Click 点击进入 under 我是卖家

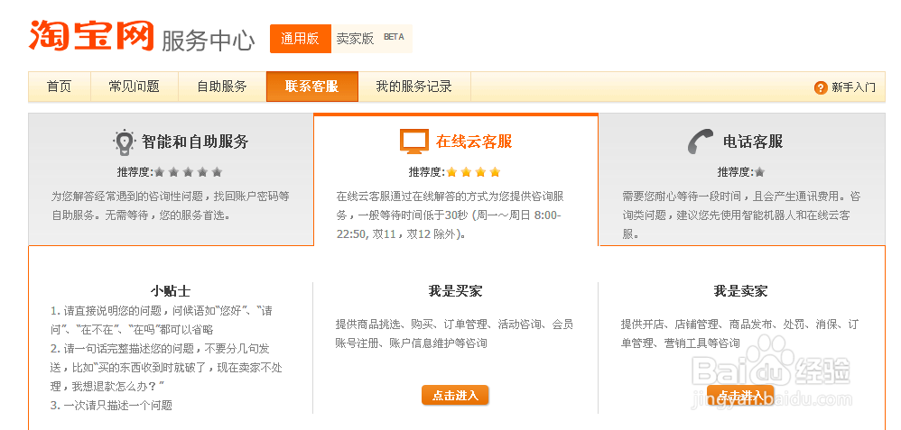pyautogui.click(x=740, y=395)
